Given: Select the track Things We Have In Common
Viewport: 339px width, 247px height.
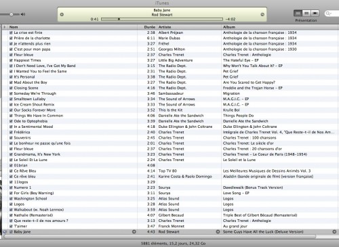Looking at the screenshot, I should coord(39,116).
